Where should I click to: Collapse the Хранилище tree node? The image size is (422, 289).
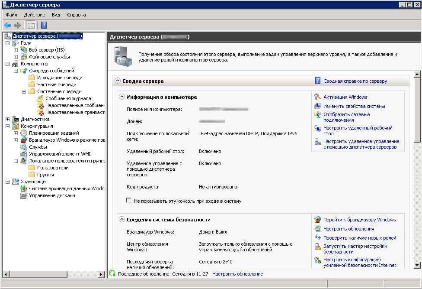(x=7, y=182)
